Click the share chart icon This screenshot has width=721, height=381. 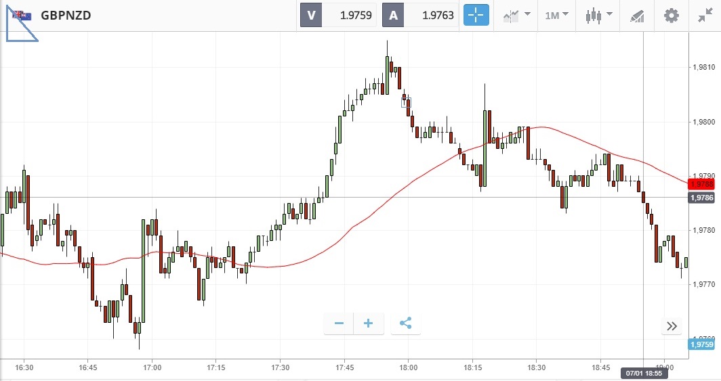pyautogui.click(x=405, y=323)
